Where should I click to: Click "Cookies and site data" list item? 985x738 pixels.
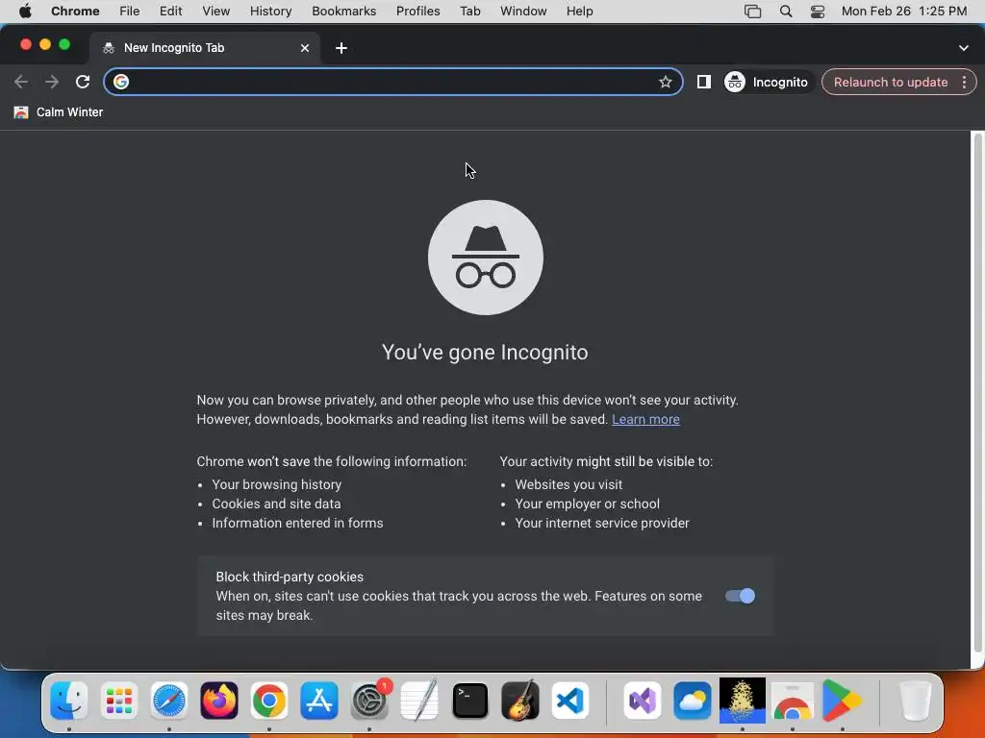click(276, 504)
